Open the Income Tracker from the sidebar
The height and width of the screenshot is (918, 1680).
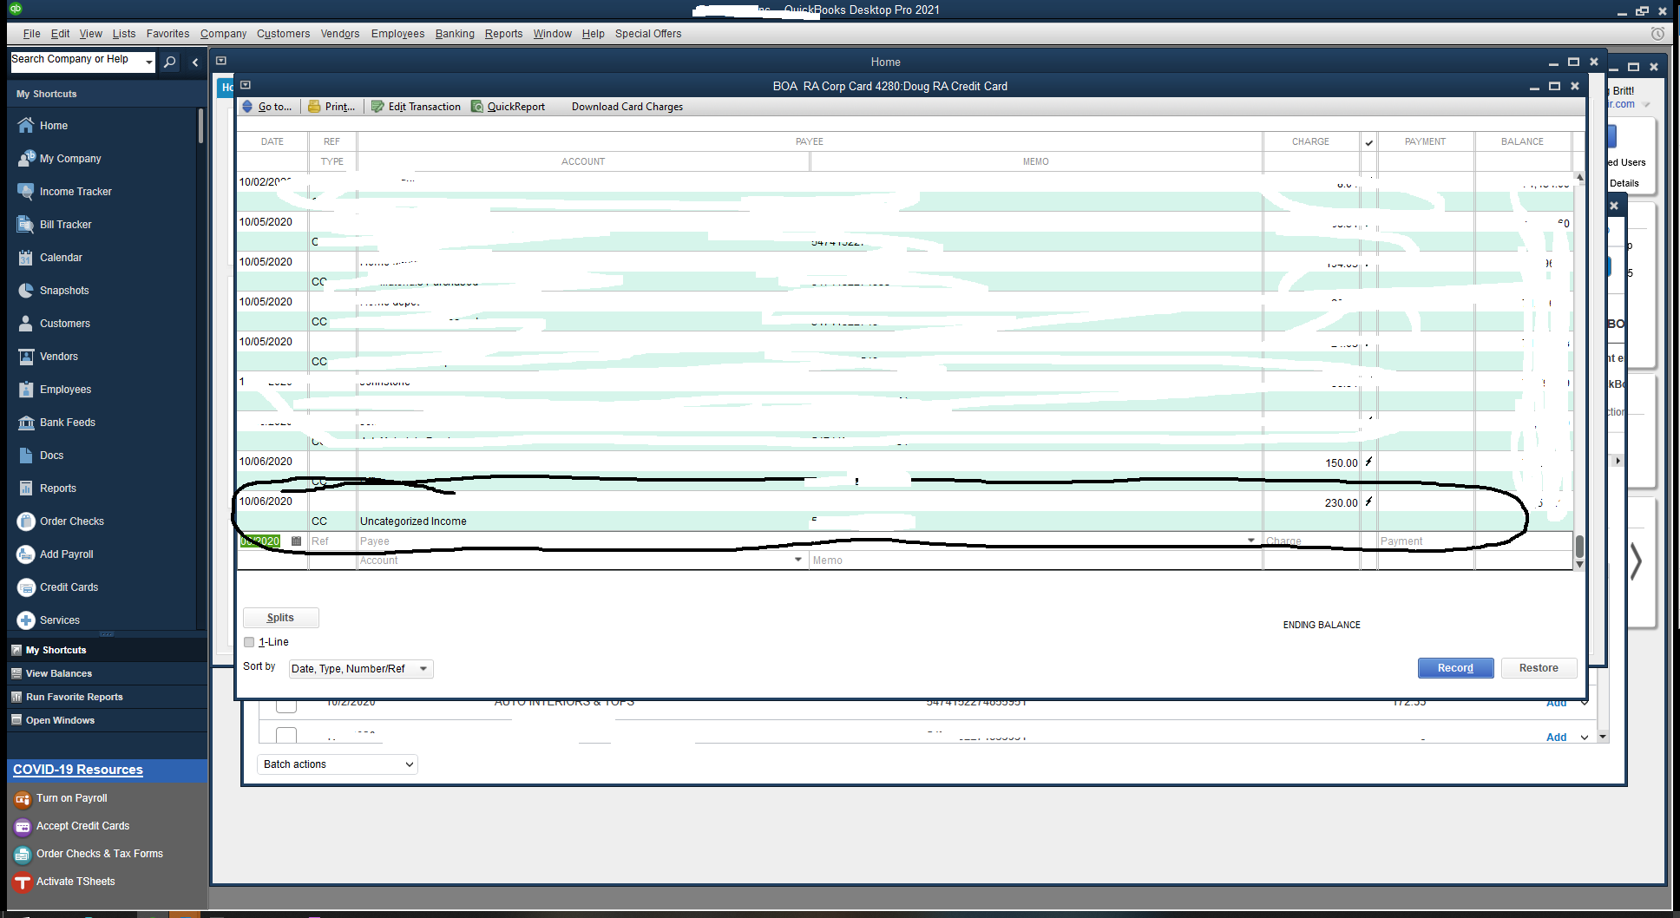pyautogui.click(x=75, y=191)
